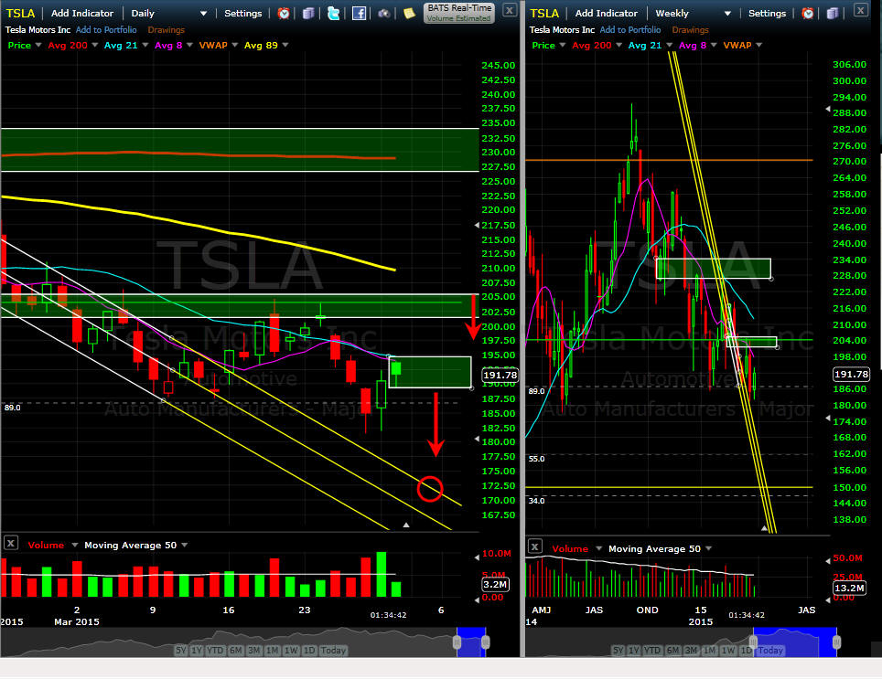Click Drawings link in the weekly chart
This screenshot has height=679, width=882.
690,30
